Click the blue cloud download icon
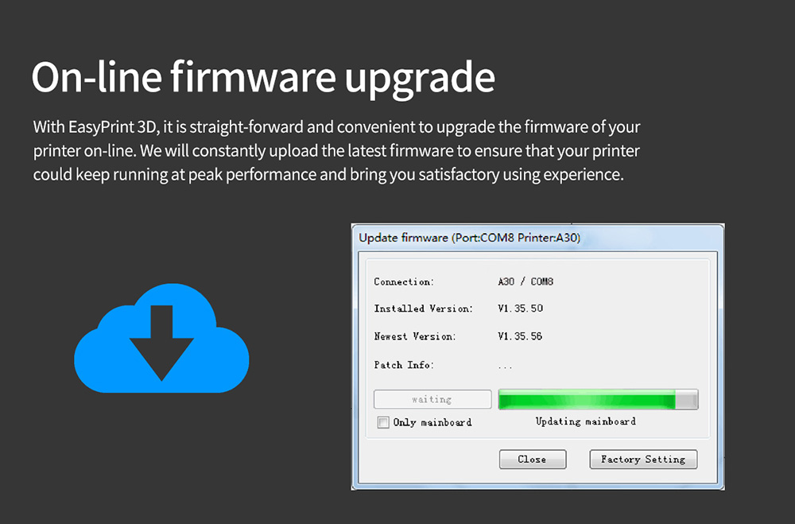This screenshot has height=524, width=795. pos(161,338)
